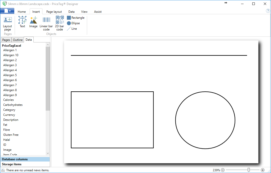Image resolution: width=271 pixels, height=173 pixels.
Task: Show the Outline panel tab
Action: click(18, 40)
